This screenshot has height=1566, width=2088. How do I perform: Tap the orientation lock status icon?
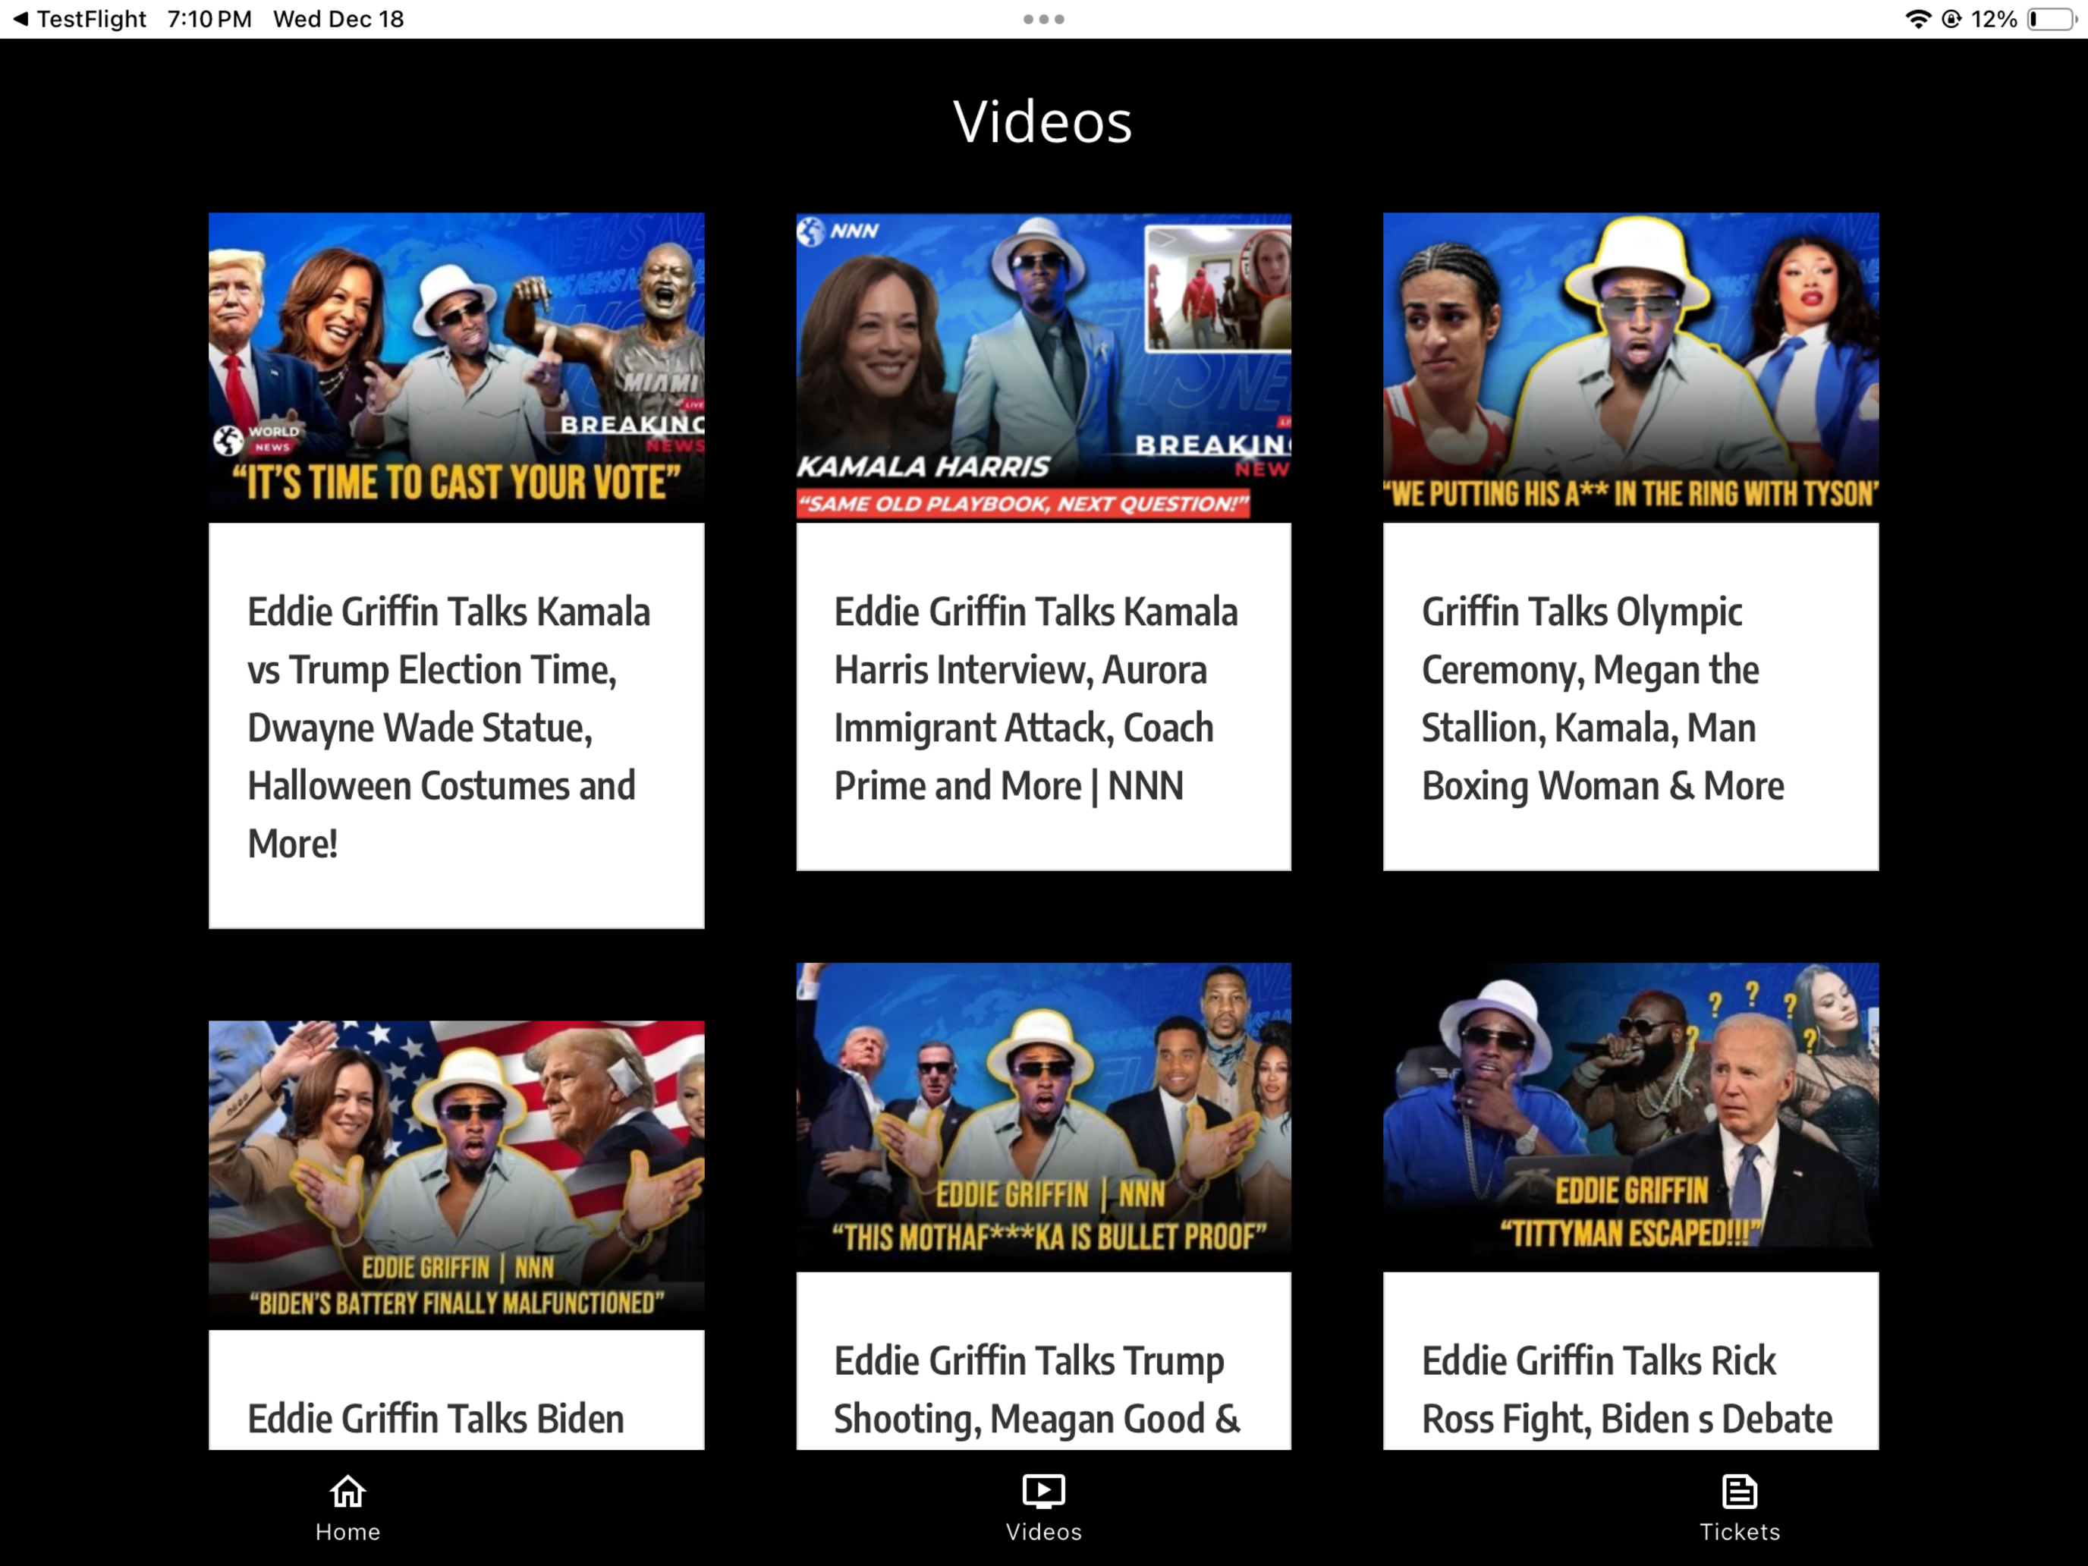coord(1951,19)
